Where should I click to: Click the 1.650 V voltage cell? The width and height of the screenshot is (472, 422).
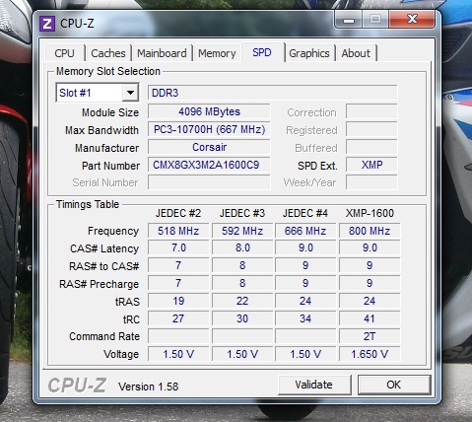point(370,354)
